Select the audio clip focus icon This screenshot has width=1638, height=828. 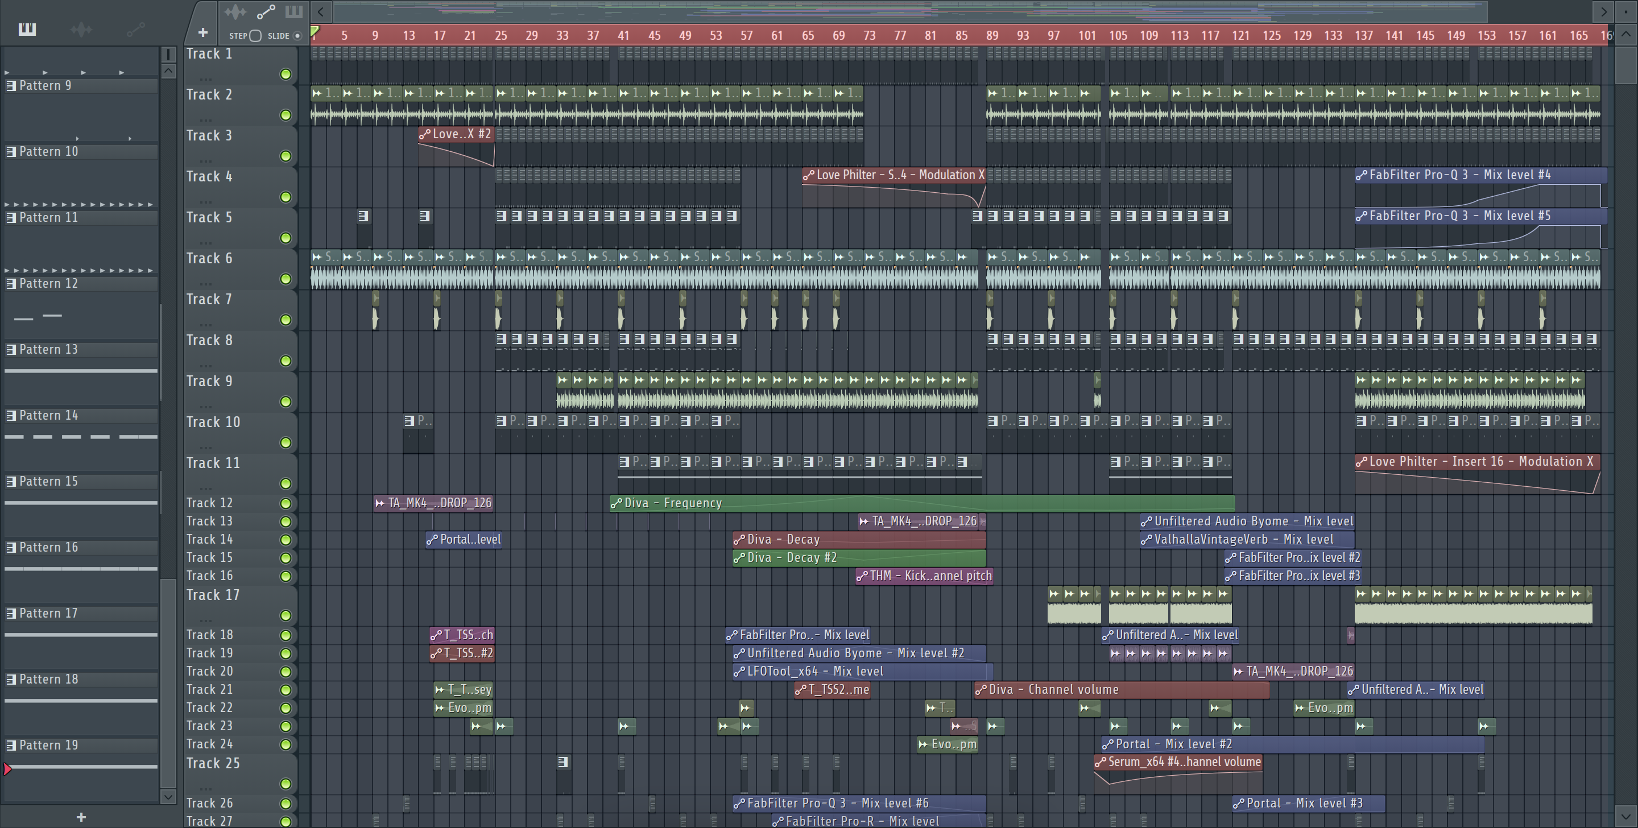[x=235, y=11]
